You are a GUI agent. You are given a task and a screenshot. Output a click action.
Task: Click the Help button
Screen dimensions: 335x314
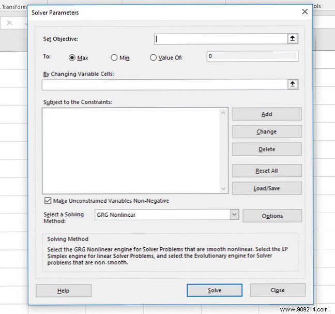(64, 291)
